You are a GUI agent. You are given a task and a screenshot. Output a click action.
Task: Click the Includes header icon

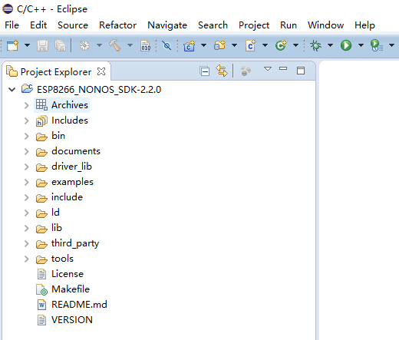coord(41,120)
